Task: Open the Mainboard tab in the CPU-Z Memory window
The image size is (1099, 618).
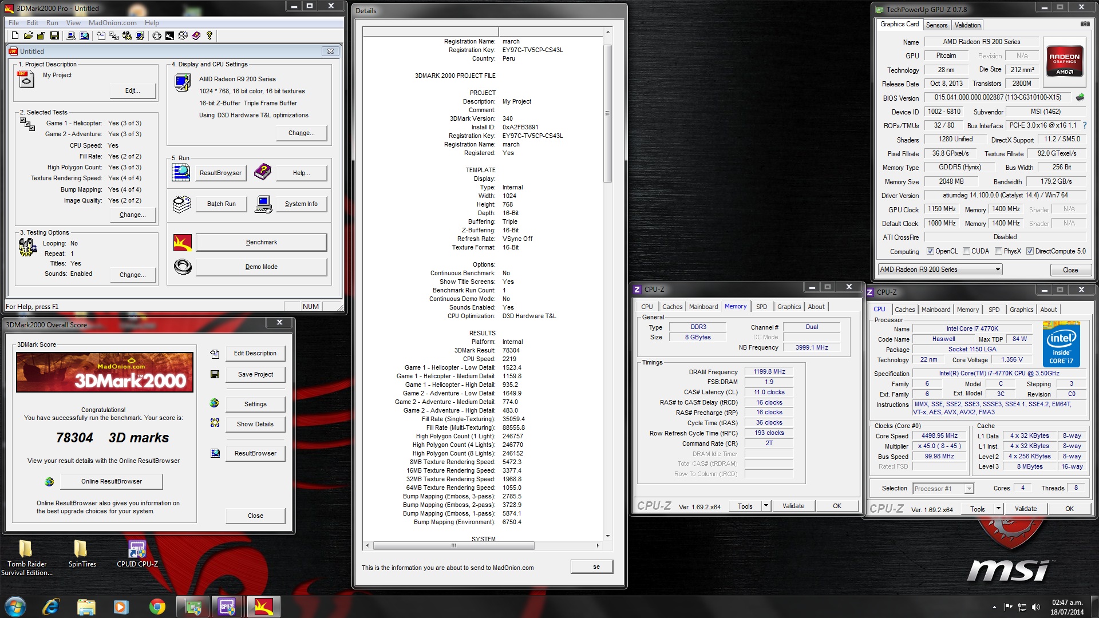Action: click(703, 307)
